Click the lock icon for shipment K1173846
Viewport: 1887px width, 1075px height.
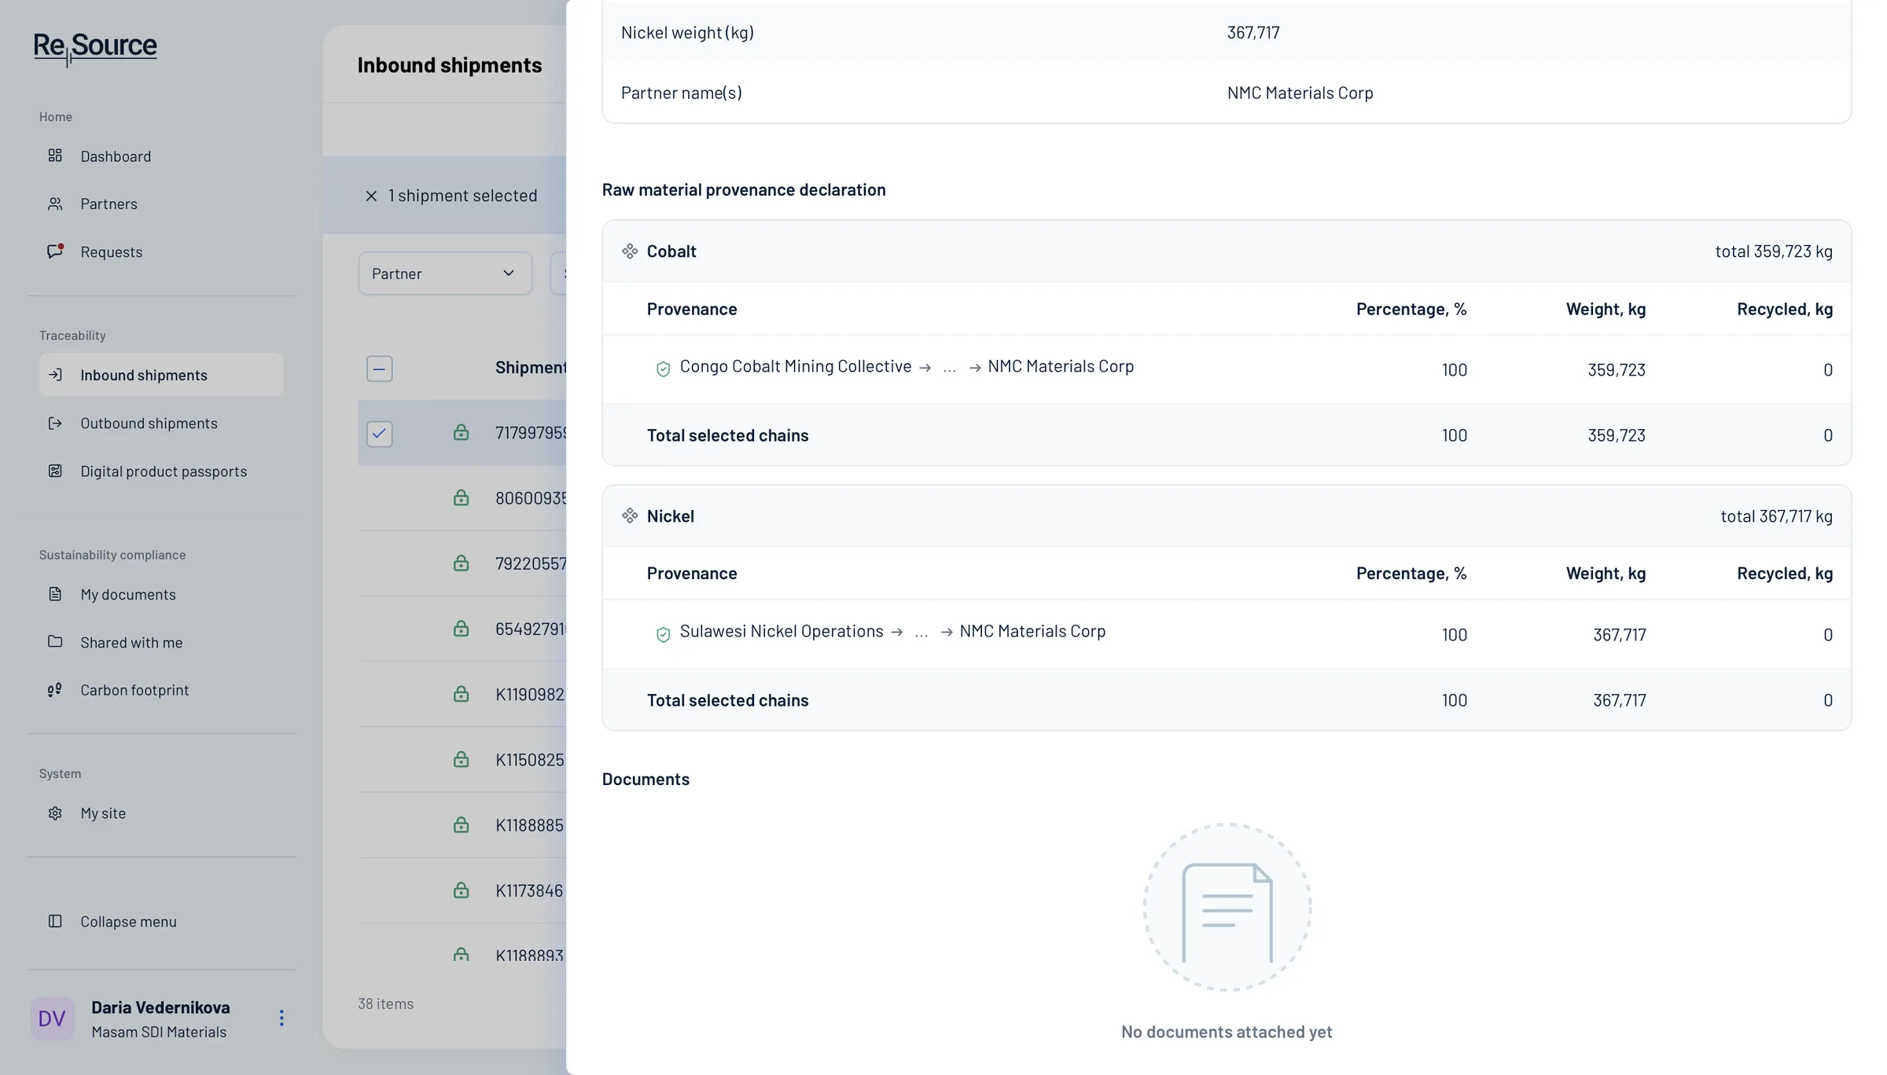coord(461,890)
